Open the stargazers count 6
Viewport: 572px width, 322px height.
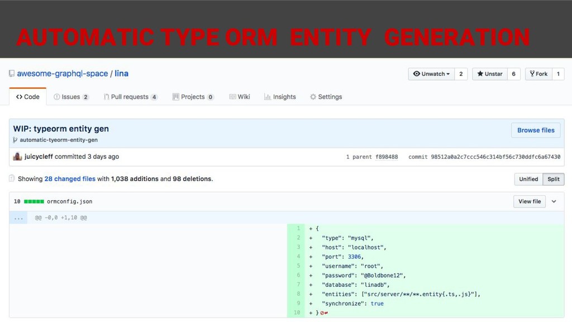click(514, 74)
